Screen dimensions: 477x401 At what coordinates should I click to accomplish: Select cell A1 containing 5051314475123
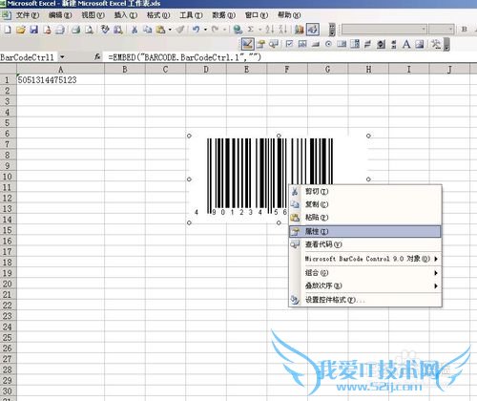coord(60,80)
